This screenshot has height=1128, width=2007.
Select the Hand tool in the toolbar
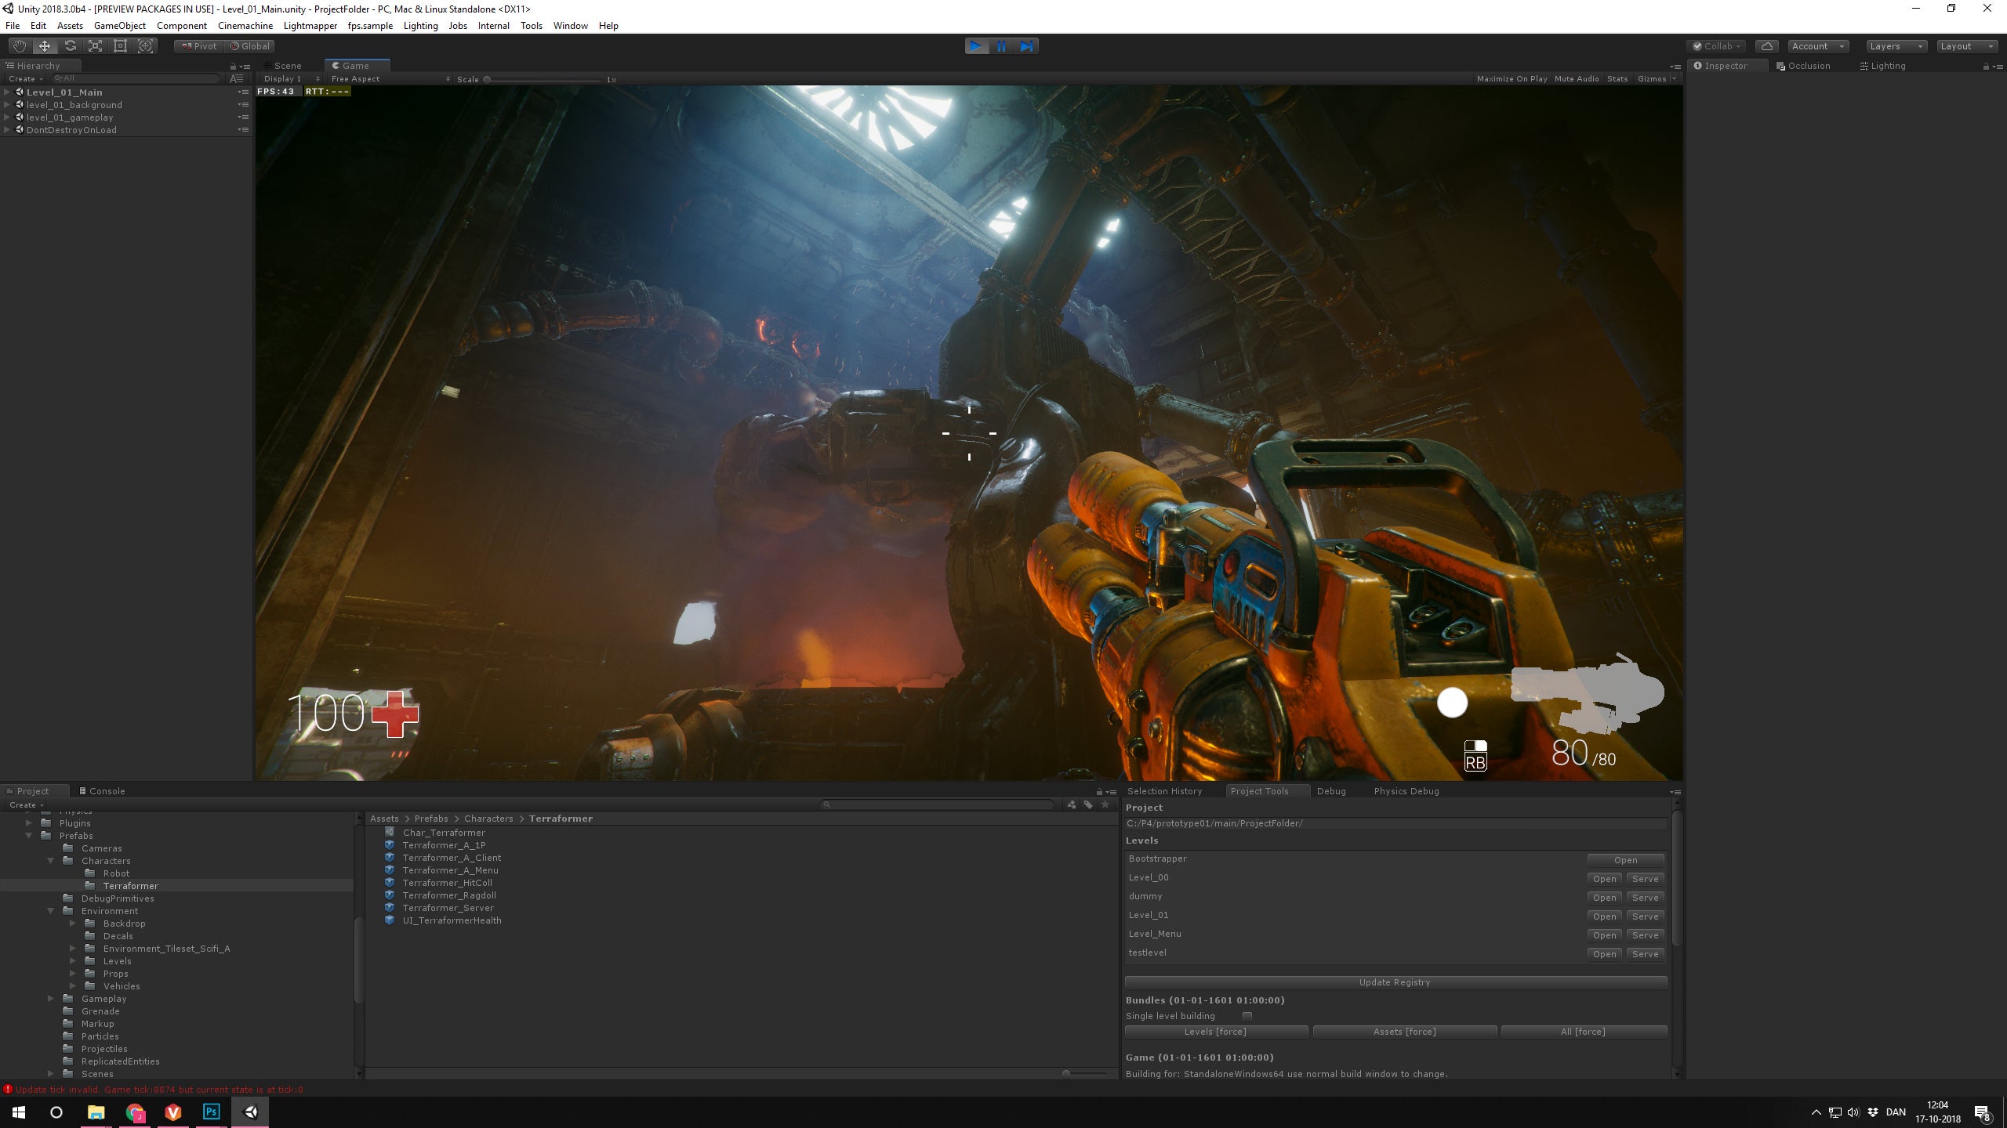[x=20, y=46]
